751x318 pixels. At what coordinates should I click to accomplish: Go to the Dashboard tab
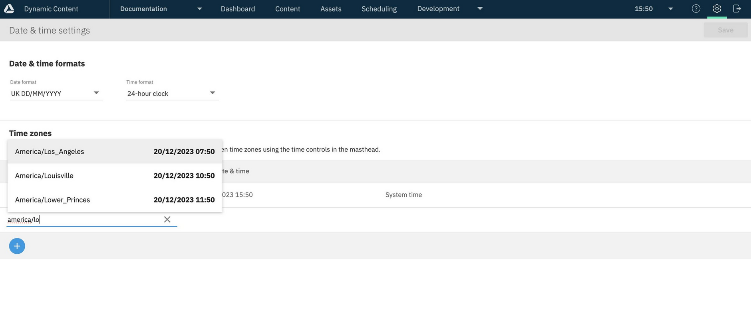point(238,9)
